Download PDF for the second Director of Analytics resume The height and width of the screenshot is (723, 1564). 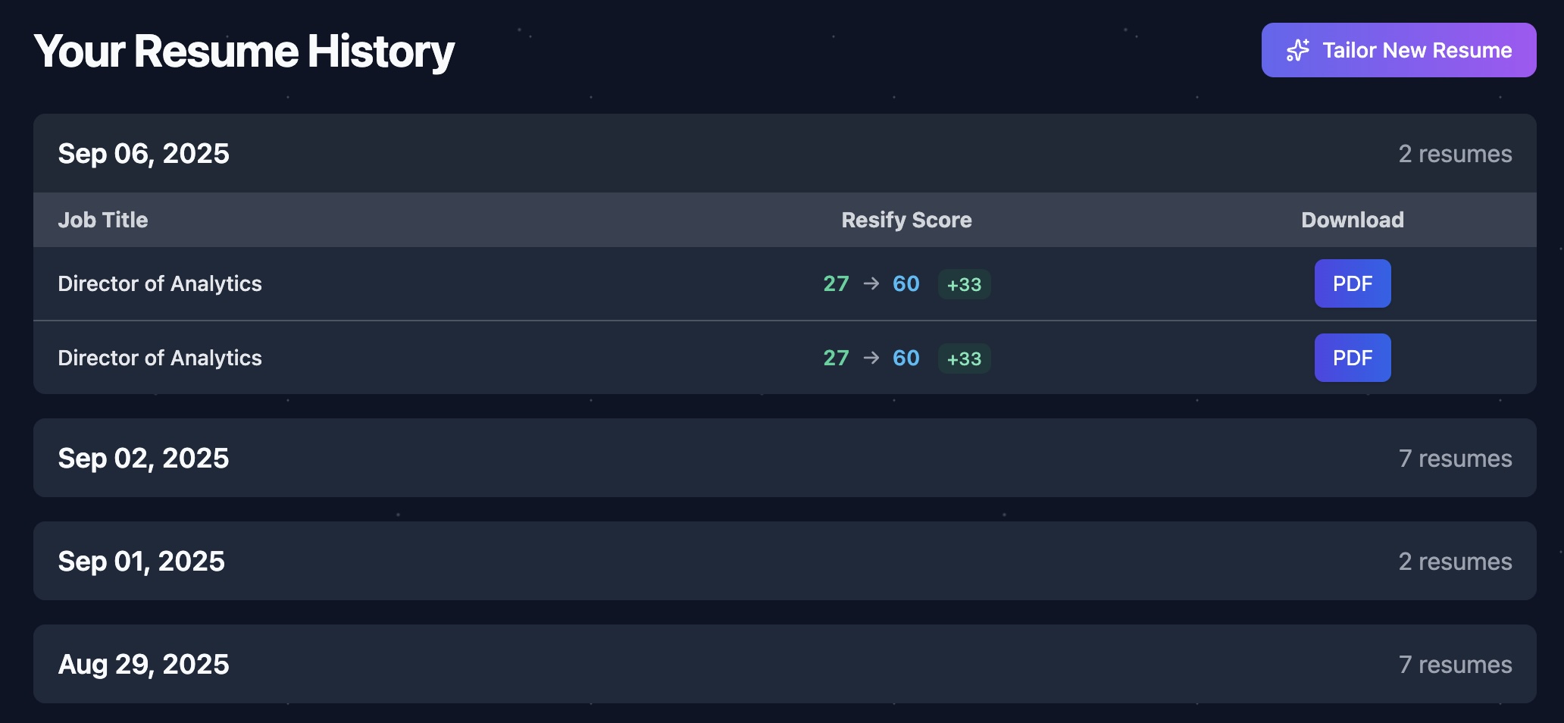(x=1352, y=358)
